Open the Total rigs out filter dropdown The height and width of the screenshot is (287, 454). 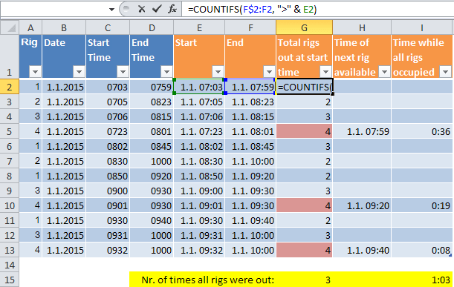(325, 71)
